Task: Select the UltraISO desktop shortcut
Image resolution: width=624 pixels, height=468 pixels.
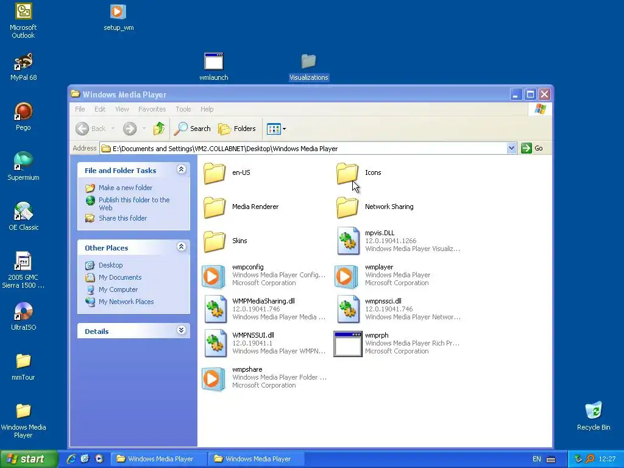Action: (23, 316)
